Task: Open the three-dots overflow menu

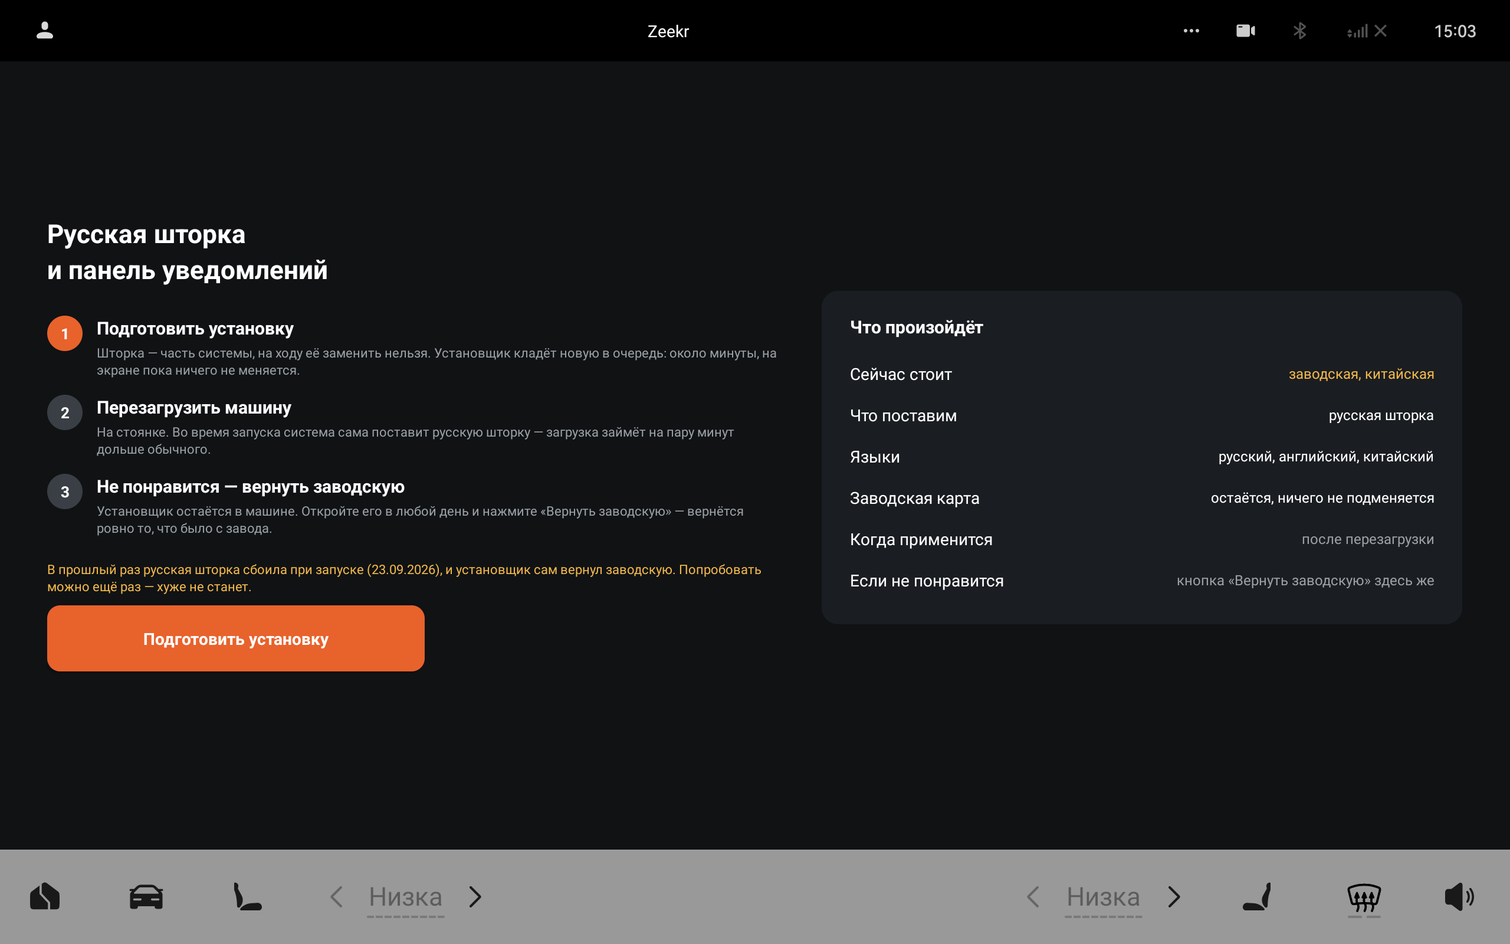Action: [1191, 31]
